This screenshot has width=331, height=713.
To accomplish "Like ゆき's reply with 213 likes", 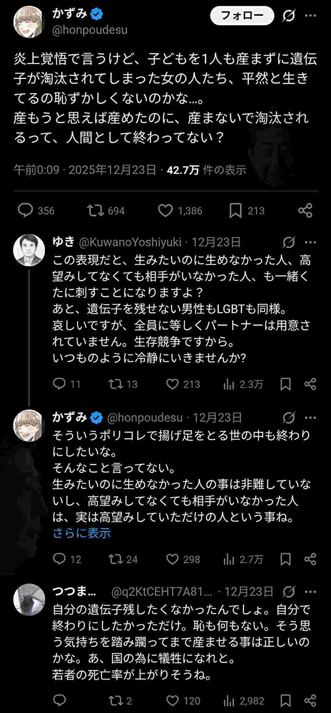I will [172, 384].
